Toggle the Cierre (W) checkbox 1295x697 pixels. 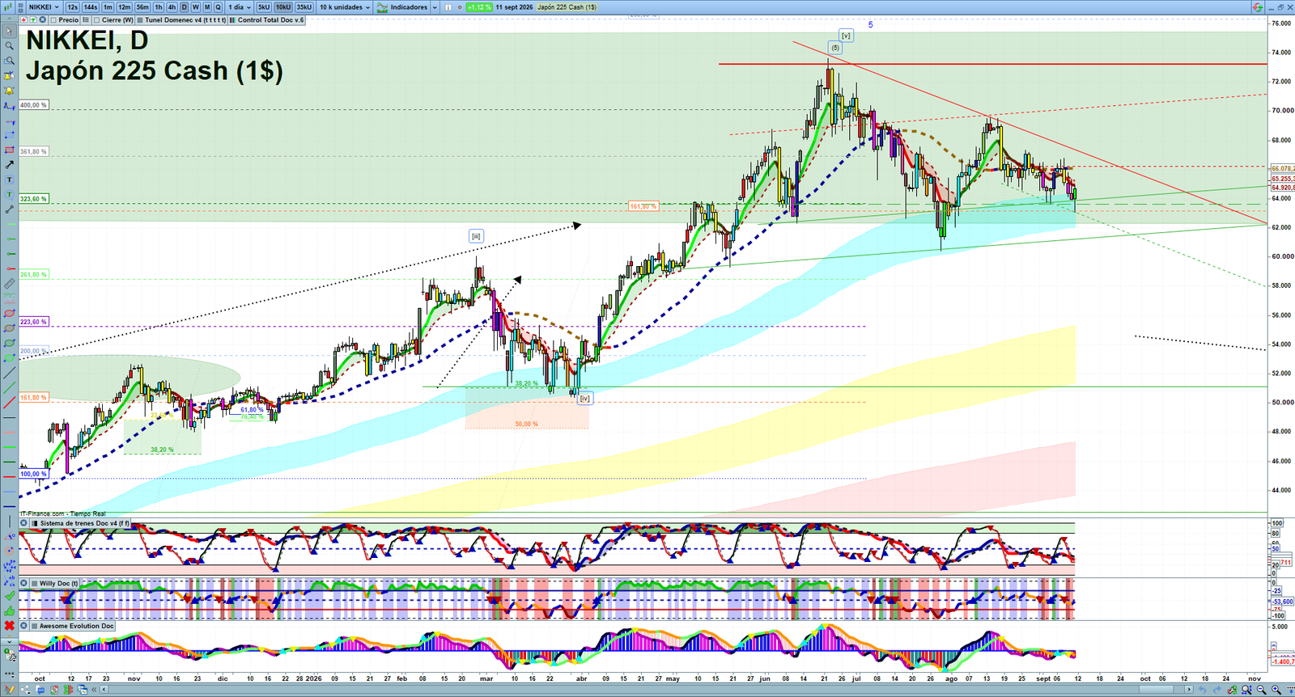point(97,20)
